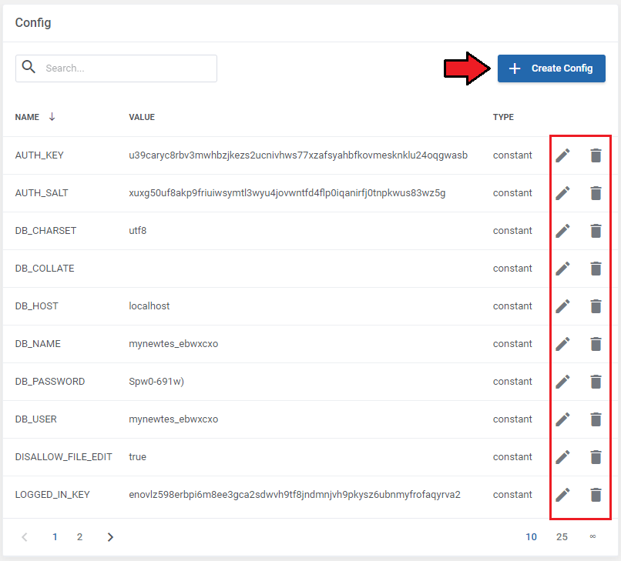621x561 pixels.
Task: Delete the AUTH_KEY config entry
Action: coord(596,155)
